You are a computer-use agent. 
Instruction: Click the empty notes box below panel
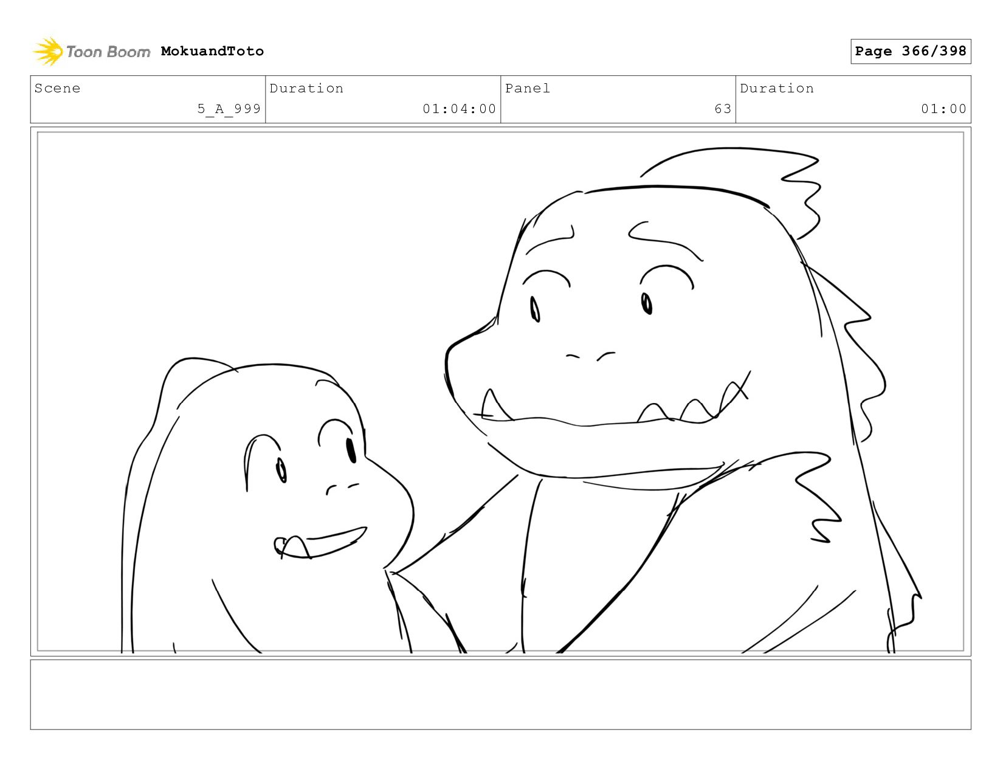click(x=500, y=694)
